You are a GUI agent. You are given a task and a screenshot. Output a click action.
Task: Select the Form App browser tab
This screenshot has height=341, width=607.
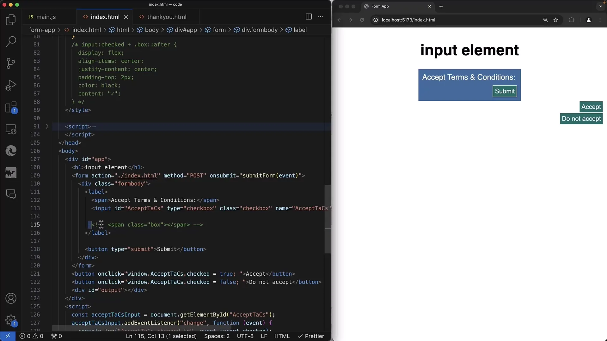coord(398,6)
